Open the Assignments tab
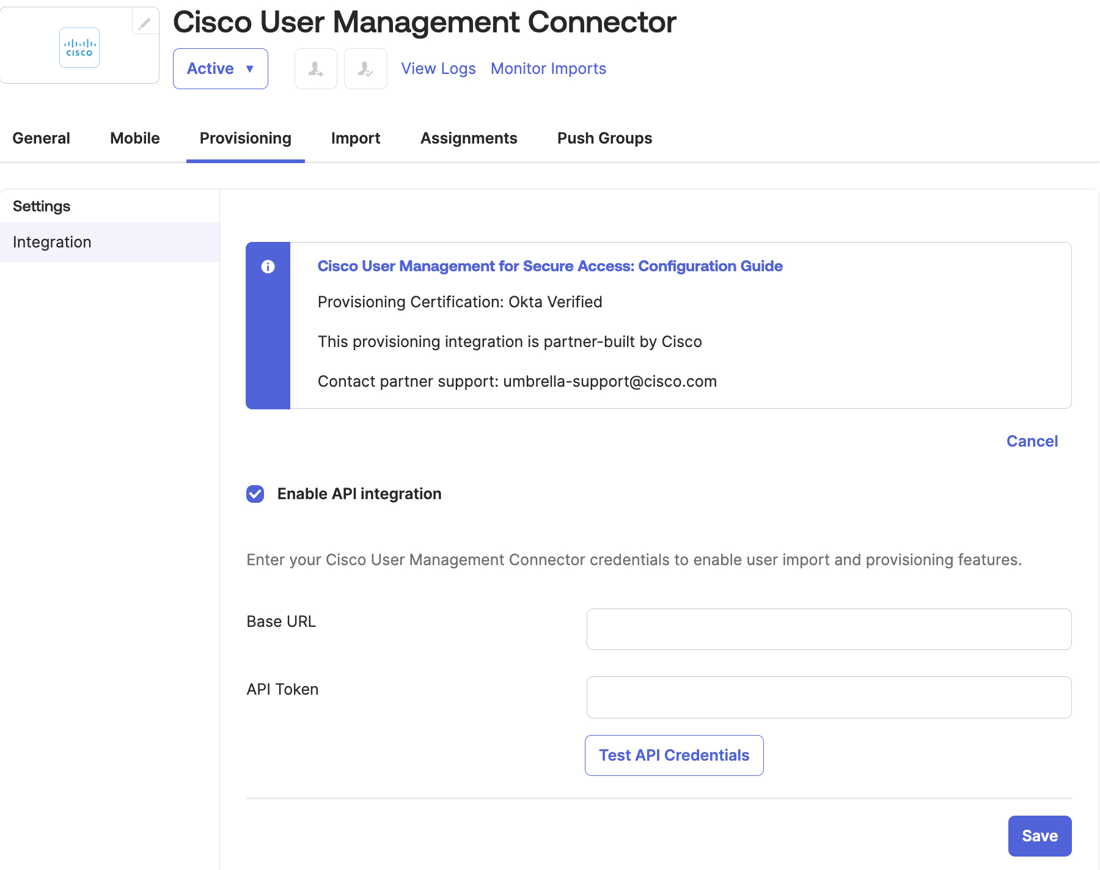Viewport: 1100px width, 870px height. click(x=469, y=138)
